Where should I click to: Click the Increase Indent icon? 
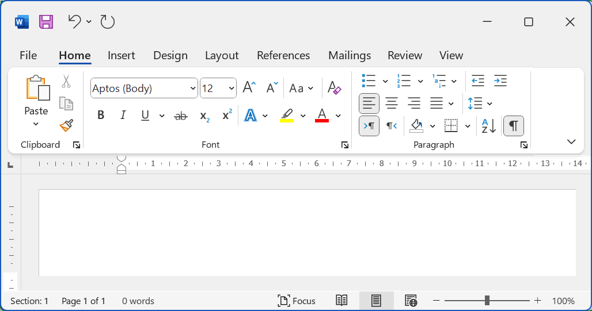coord(500,80)
